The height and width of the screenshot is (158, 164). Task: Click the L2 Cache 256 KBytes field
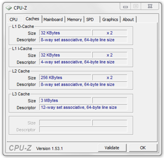click(65, 77)
